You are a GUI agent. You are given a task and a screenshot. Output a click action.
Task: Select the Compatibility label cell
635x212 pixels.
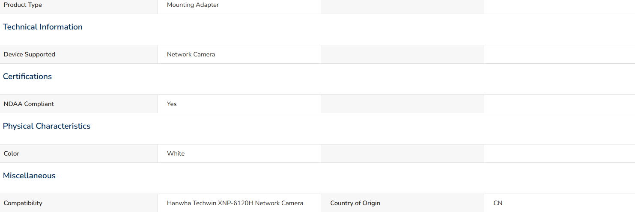tap(79, 203)
